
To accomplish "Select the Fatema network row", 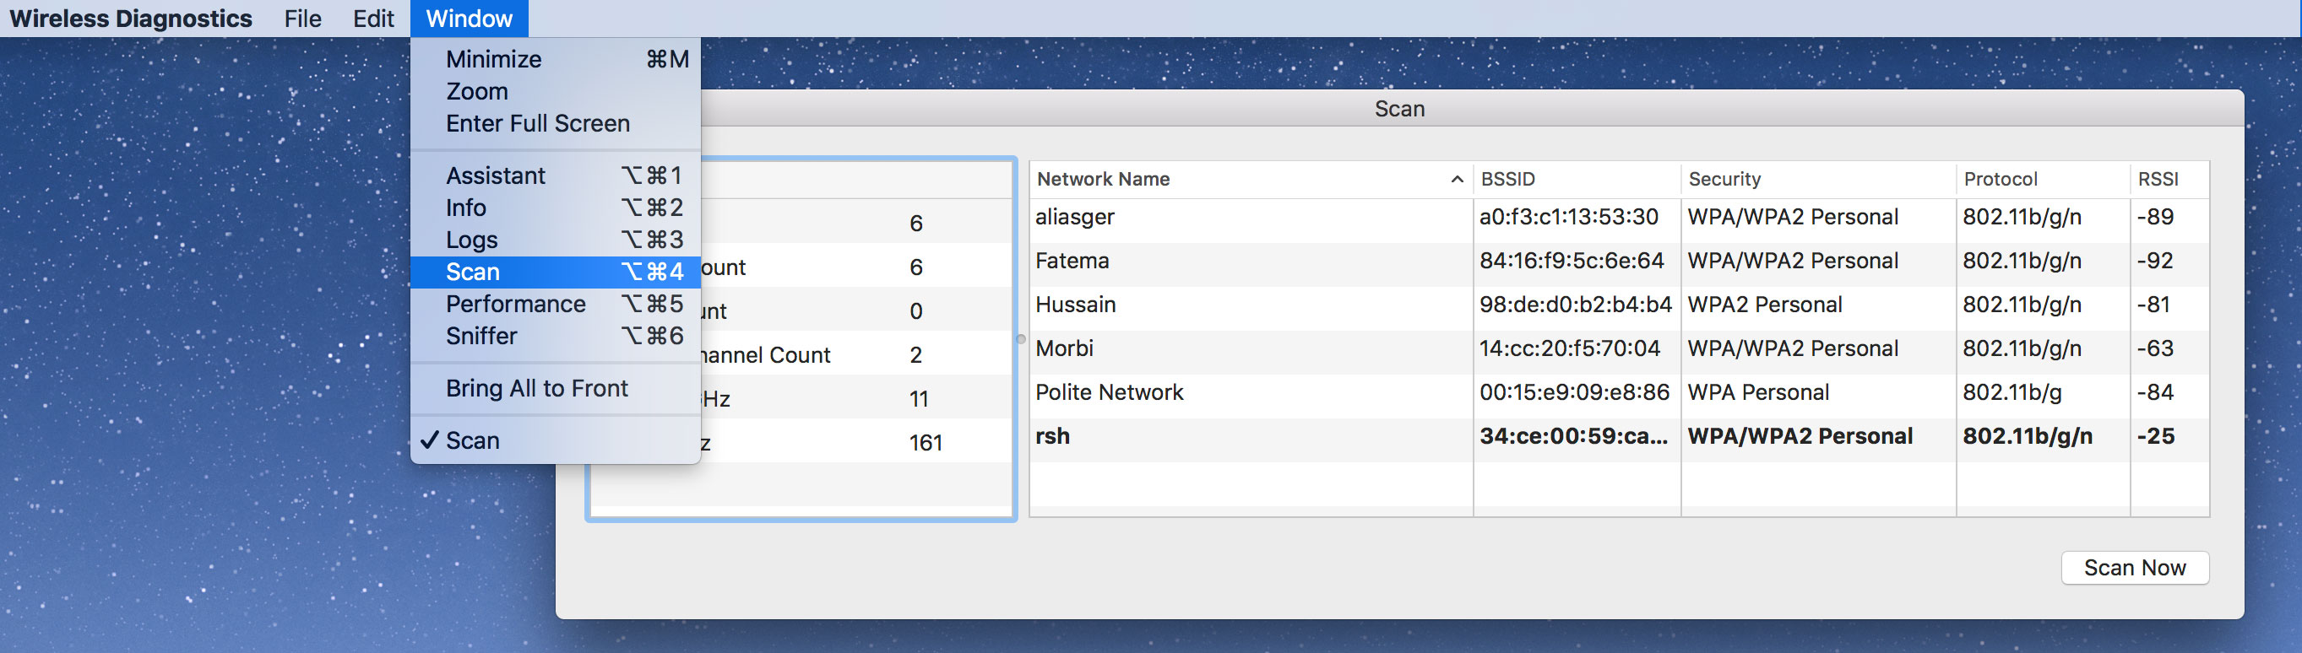I will point(1620,261).
